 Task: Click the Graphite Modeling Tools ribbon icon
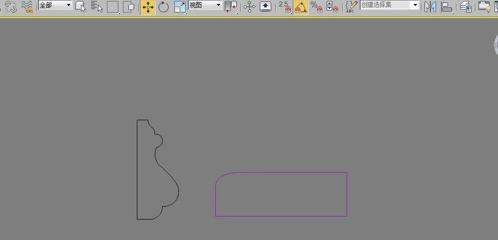[x=485, y=6]
